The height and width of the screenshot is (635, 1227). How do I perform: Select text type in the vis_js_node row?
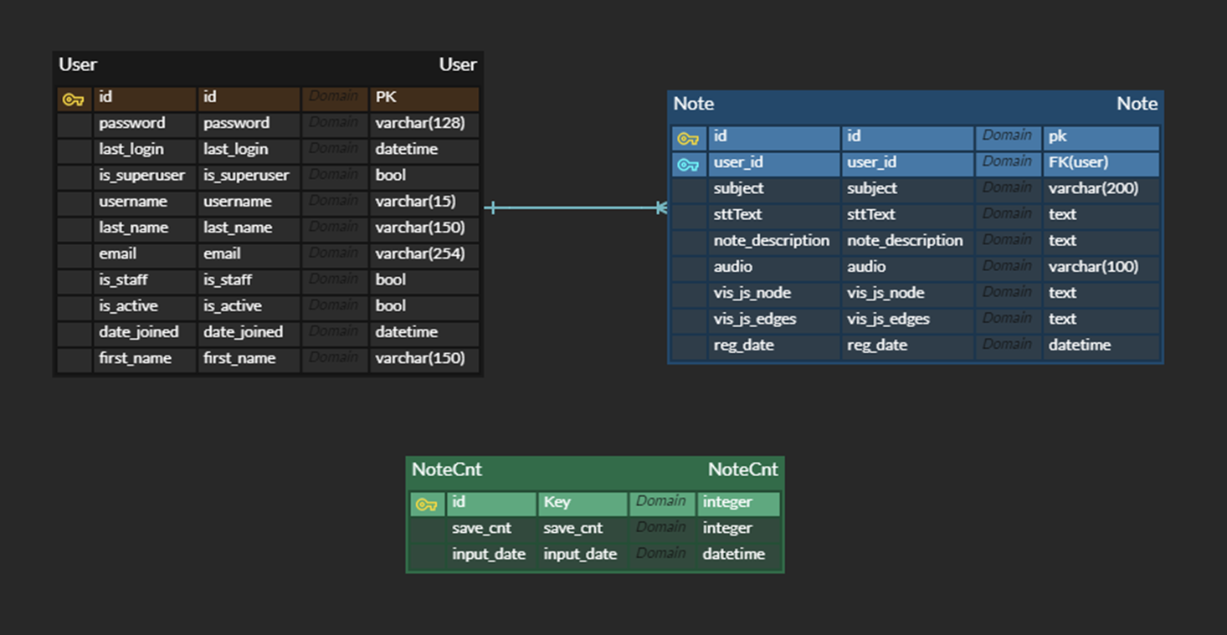tap(1101, 294)
